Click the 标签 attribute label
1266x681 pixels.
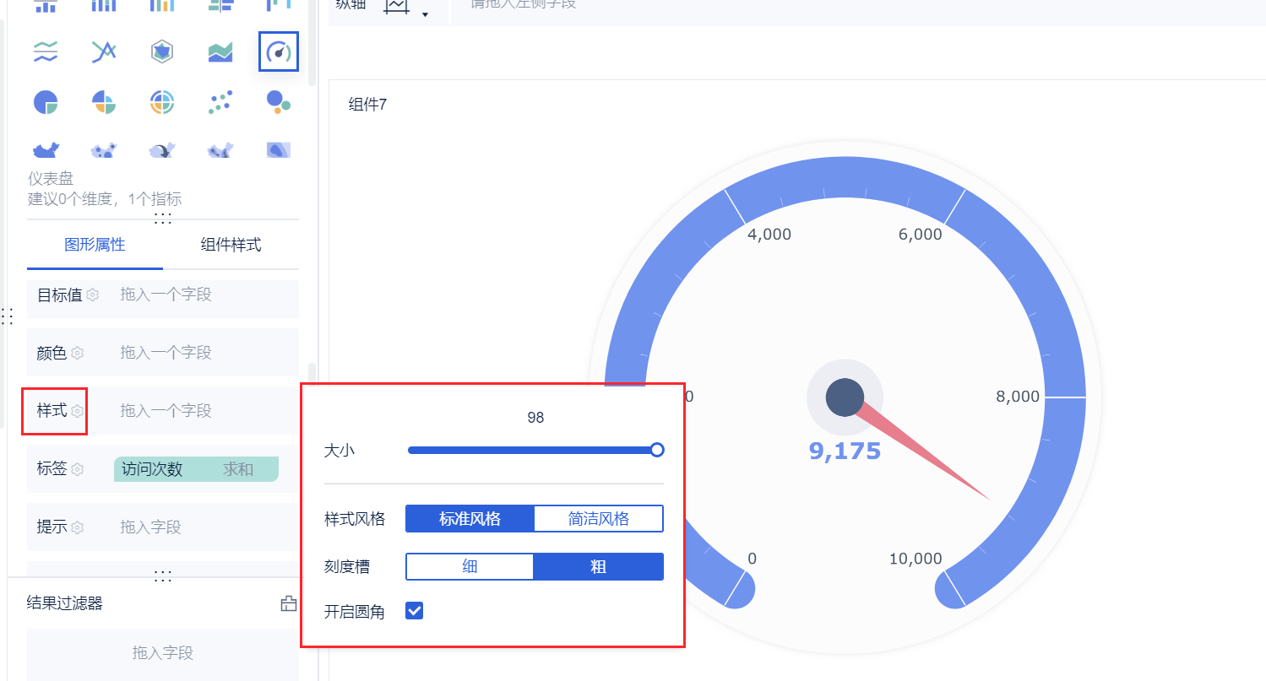point(52,469)
